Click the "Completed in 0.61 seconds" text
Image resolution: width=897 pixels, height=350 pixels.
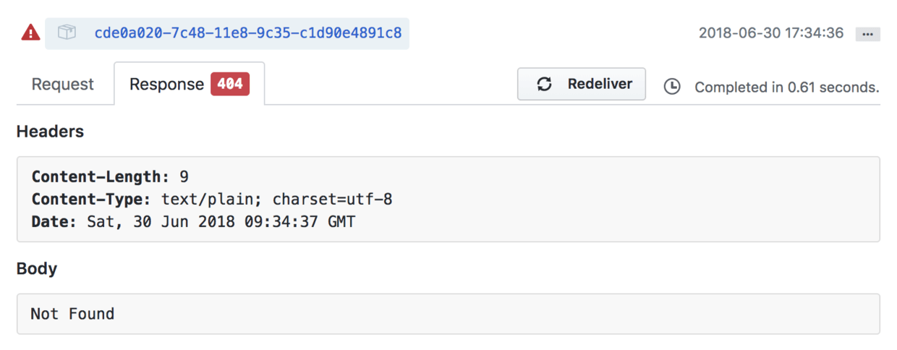(787, 87)
